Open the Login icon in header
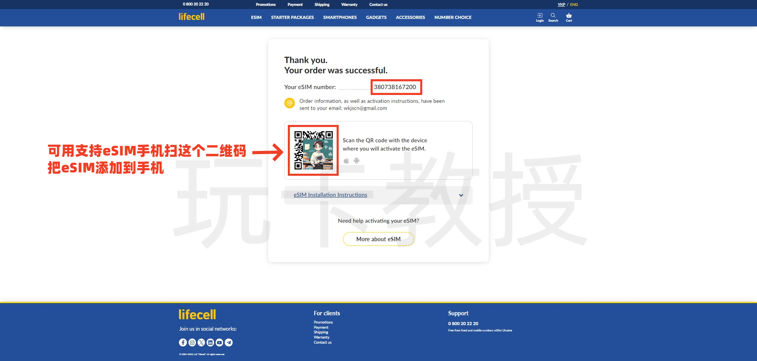The image size is (757, 361). tap(540, 17)
